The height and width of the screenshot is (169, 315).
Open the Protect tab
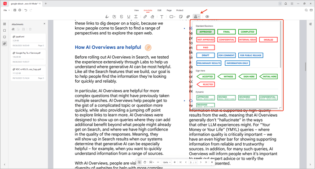(x=180, y=10)
